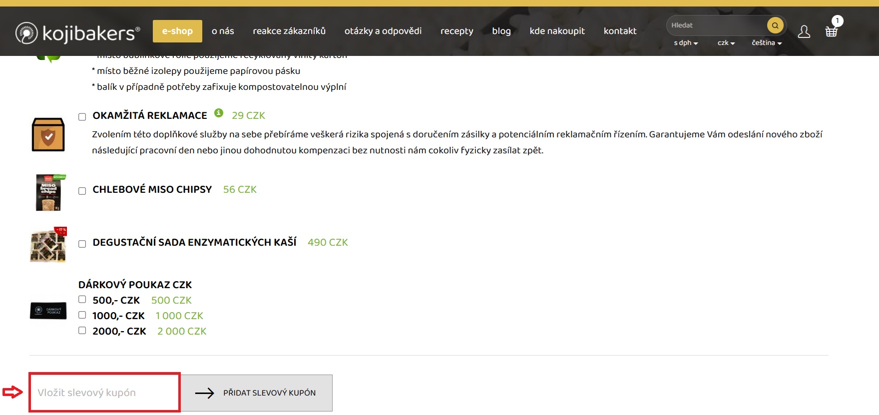Open the czk currency dropdown
879x415 pixels.
726,43
